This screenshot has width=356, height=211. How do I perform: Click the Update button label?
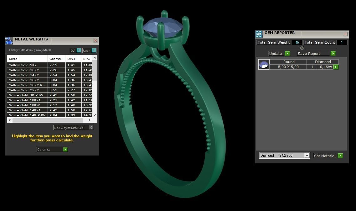[x=276, y=53]
